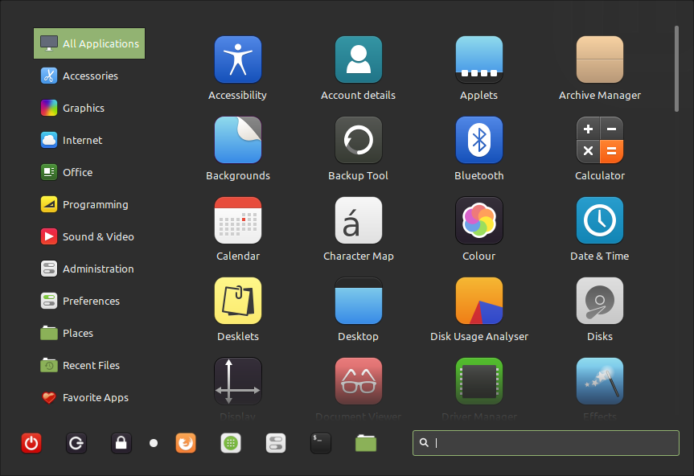
Task: Launch Firefox from the favorites bar
Action: [x=186, y=443]
